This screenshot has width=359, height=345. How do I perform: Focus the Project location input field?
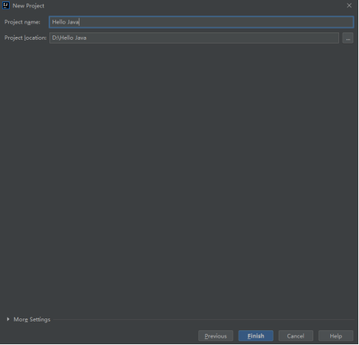194,38
